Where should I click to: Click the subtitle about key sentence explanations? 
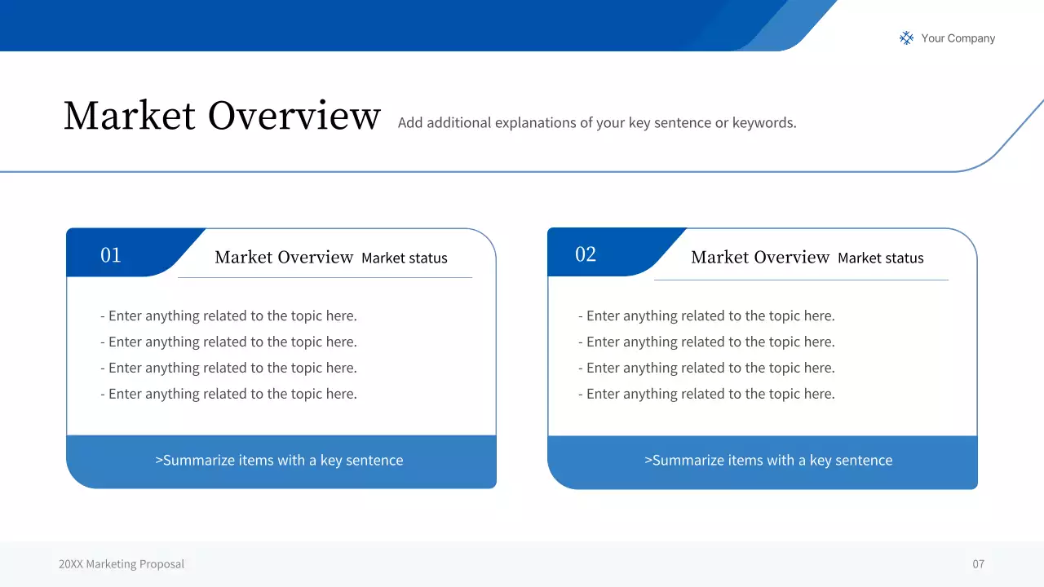click(x=596, y=122)
